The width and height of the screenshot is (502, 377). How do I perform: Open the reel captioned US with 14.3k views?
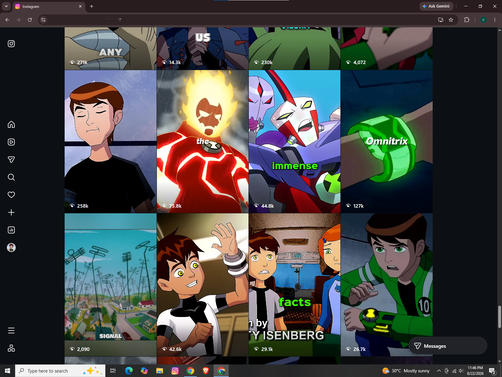pyautogui.click(x=203, y=48)
